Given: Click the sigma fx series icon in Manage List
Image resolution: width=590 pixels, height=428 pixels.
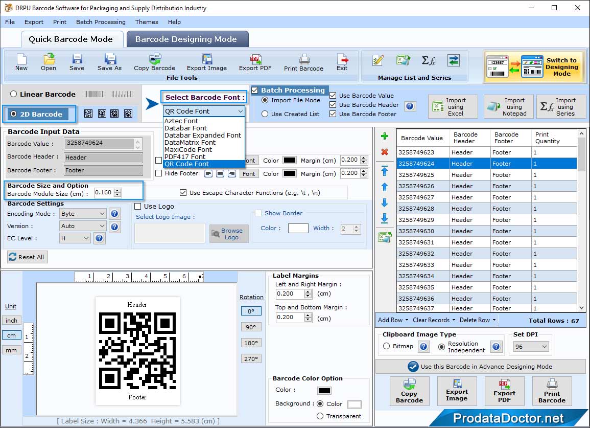Looking at the screenshot, I should tap(428, 60).
